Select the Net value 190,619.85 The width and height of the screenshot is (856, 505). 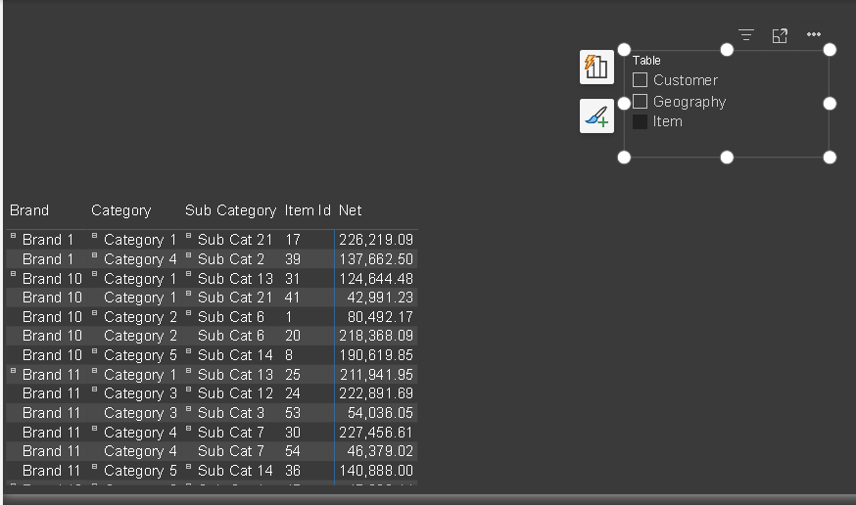[x=376, y=355]
